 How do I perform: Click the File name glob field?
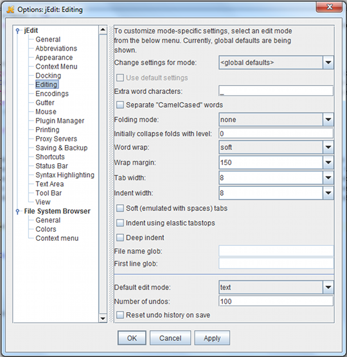pos(276,251)
